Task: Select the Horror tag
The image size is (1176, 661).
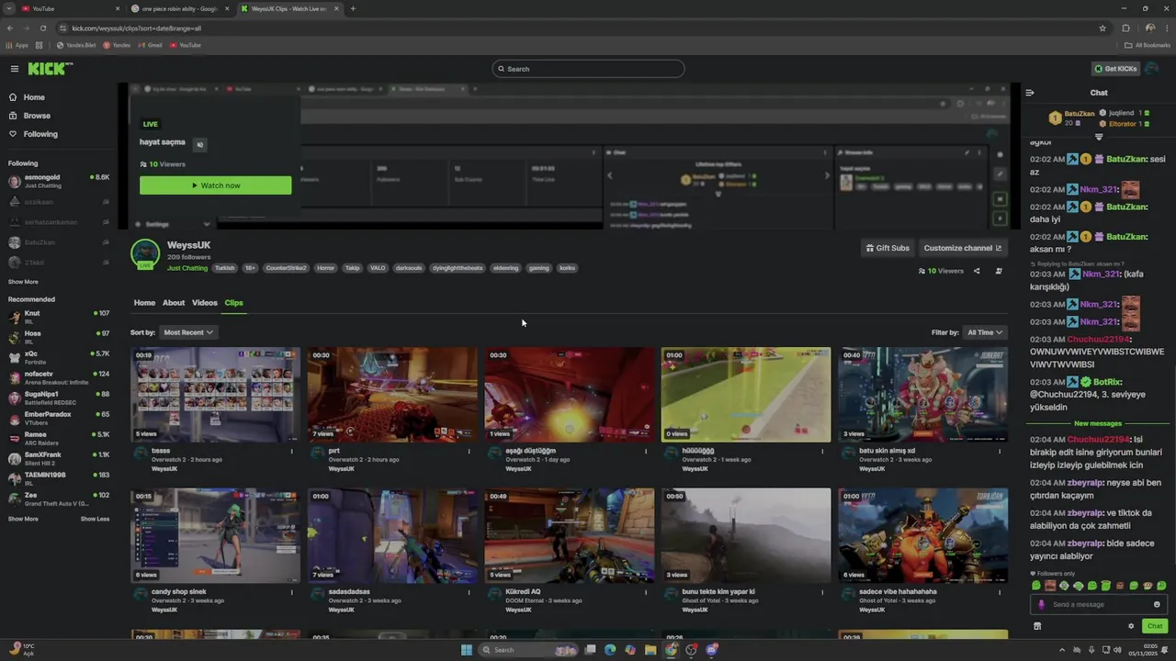Action: [x=325, y=268]
